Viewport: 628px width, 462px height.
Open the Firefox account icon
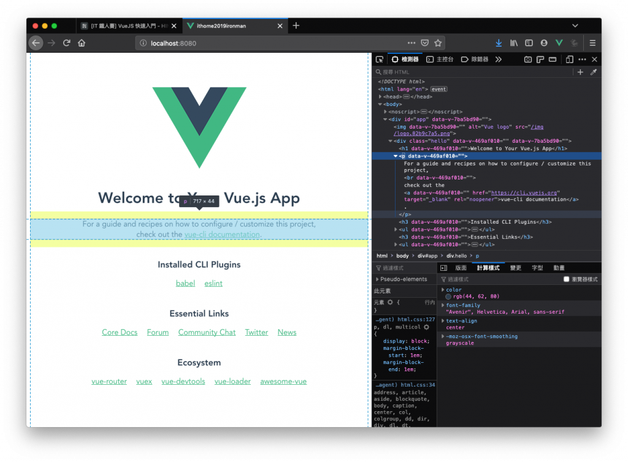[x=544, y=43]
